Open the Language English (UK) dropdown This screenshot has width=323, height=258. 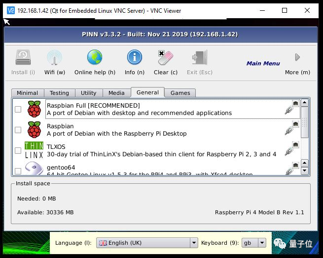pyautogui.click(x=147, y=243)
